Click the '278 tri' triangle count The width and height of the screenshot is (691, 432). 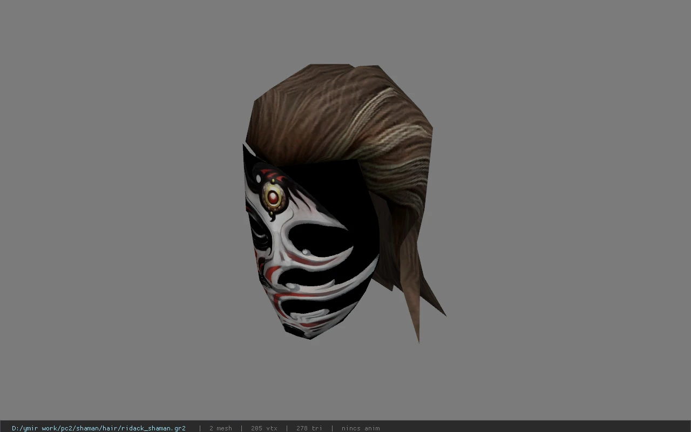click(309, 428)
